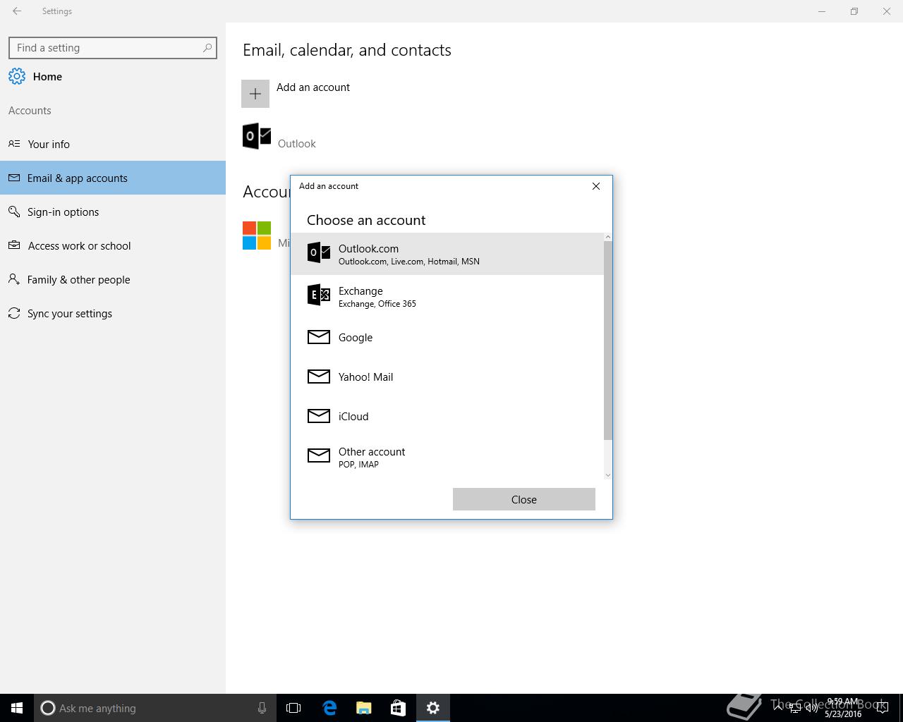This screenshot has height=722, width=903.
Task: Click the envelope icon in sidebar
Action: click(x=14, y=178)
